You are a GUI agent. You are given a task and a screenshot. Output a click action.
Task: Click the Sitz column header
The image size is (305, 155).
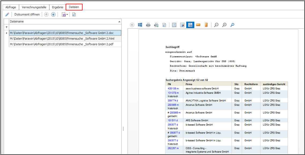click(x=236, y=84)
